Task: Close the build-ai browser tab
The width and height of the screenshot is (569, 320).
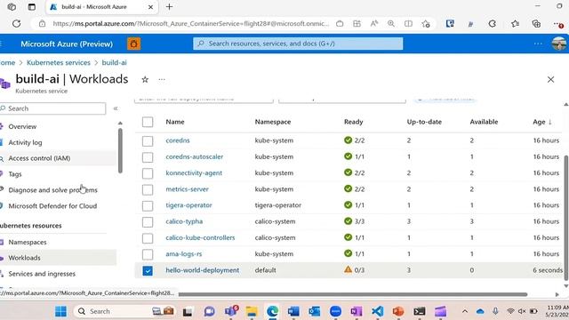Action: [x=150, y=7]
